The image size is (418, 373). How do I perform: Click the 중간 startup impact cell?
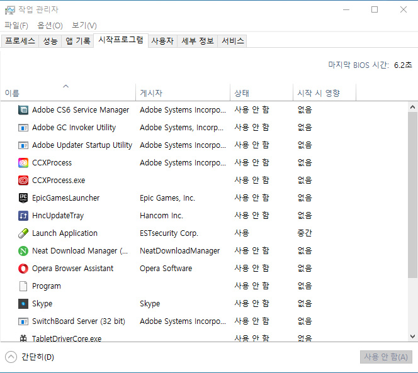click(305, 233)
